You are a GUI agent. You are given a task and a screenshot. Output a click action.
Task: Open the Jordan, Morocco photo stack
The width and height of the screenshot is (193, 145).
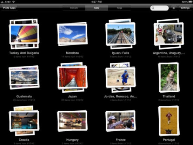(120, 77)
